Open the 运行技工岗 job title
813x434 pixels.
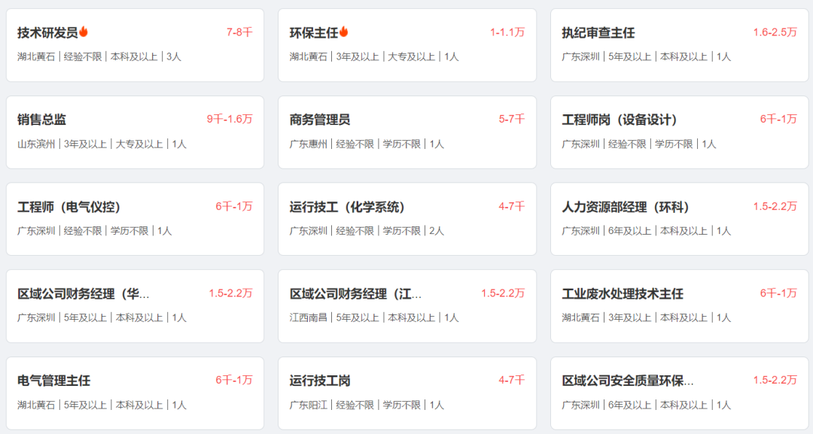click(320, 381)
